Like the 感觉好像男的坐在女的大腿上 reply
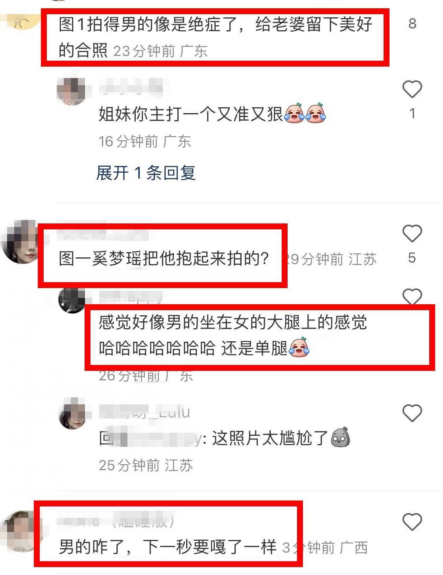The image size is (443, 575). [x=412, y=297]
